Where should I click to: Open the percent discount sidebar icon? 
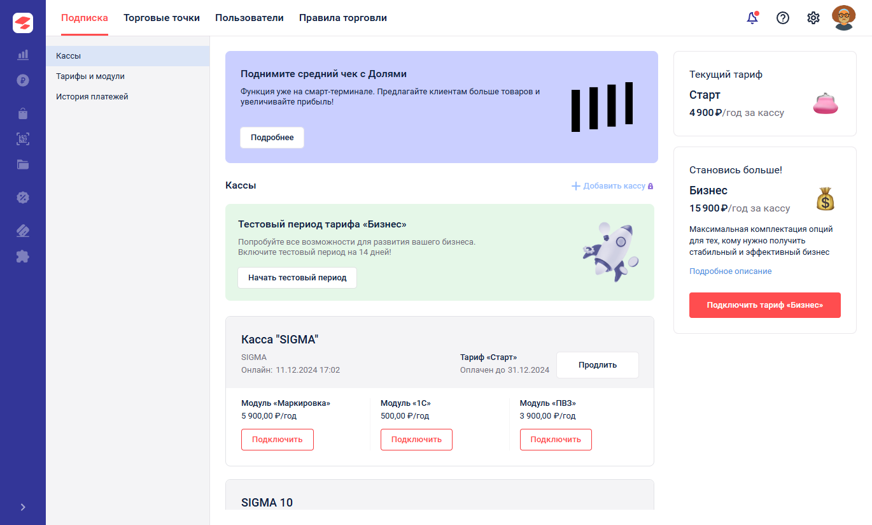click(x=23, y=198)
